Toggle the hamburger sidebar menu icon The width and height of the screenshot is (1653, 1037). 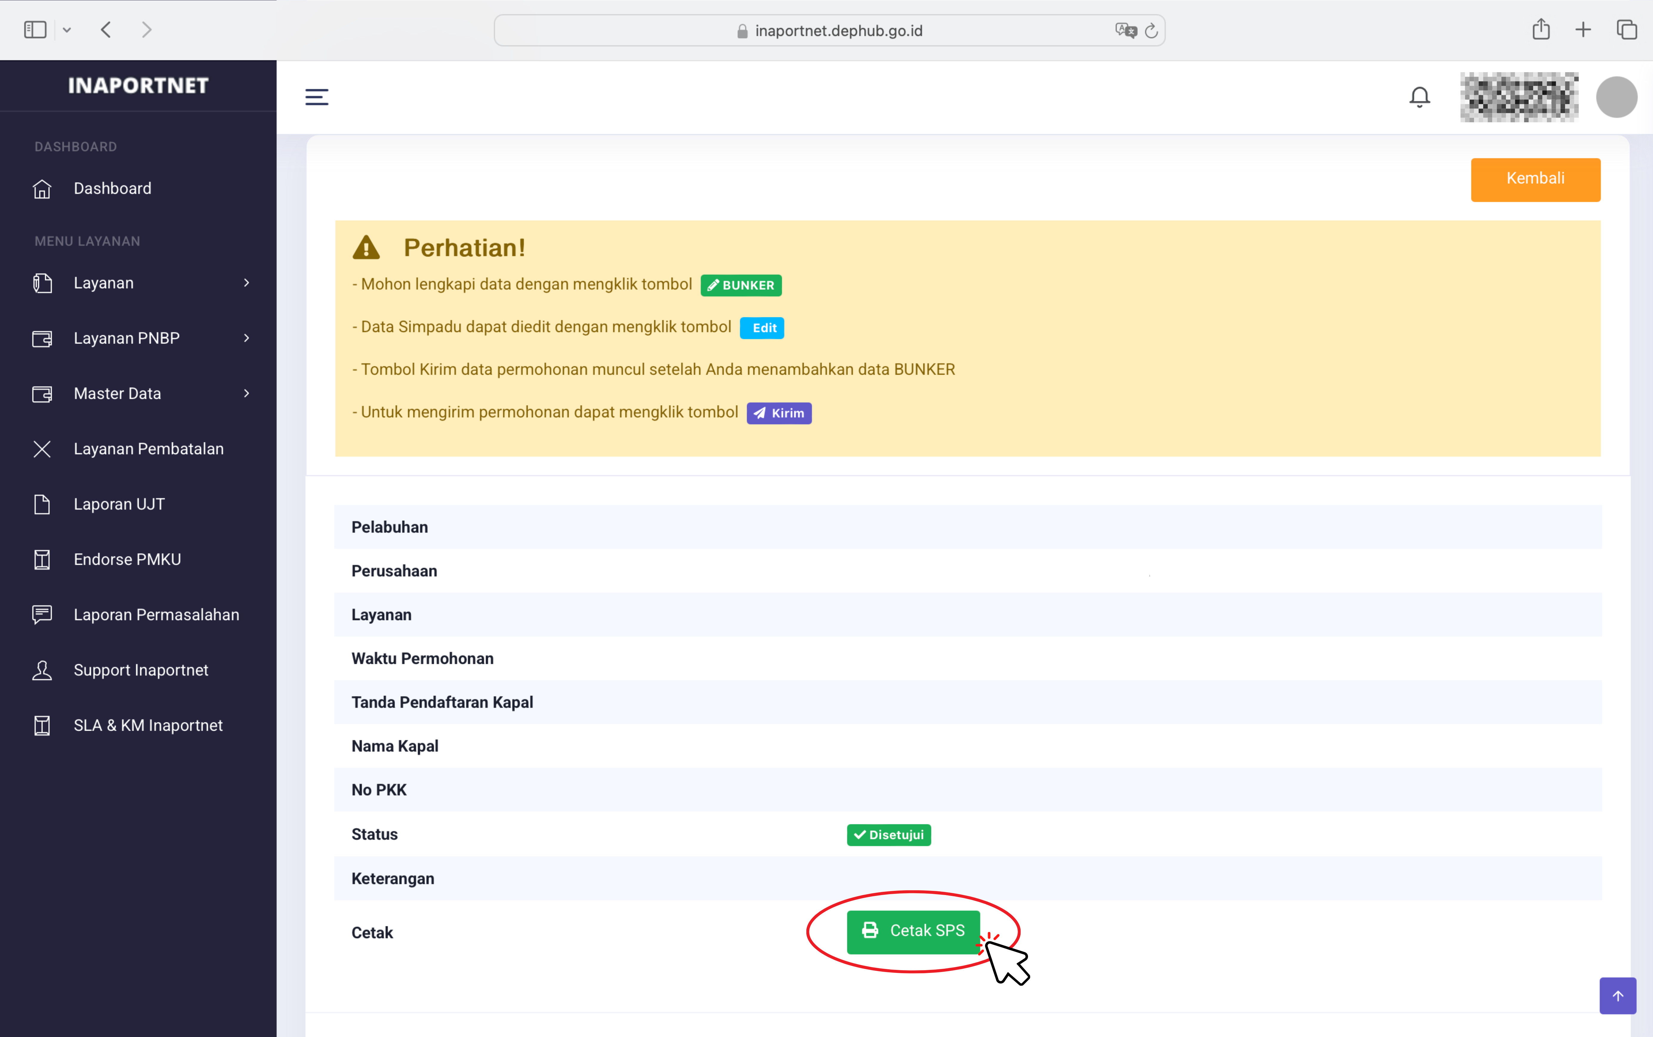pos(316,97)
